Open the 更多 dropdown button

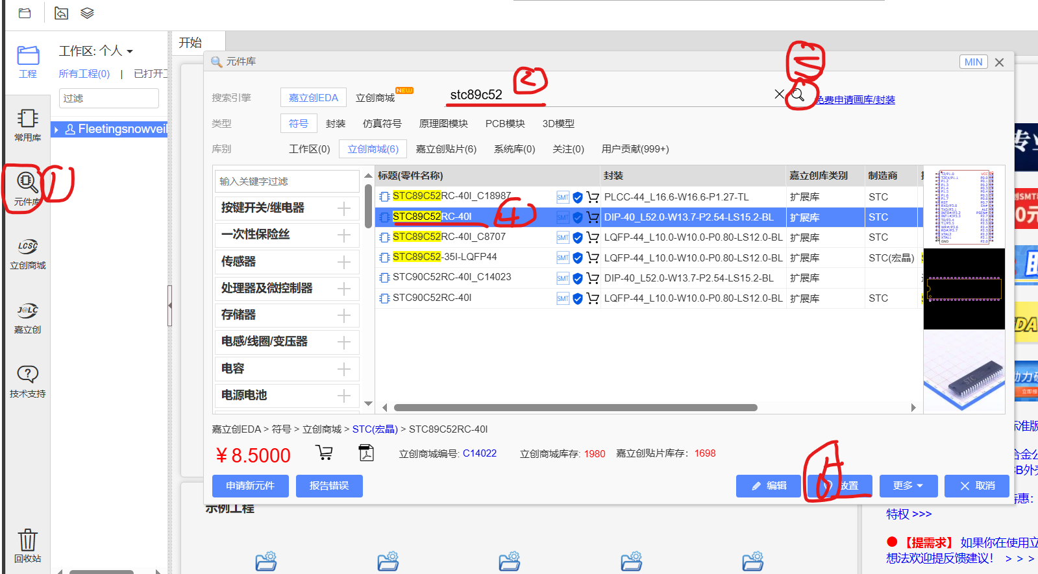(x=908, y=486)
